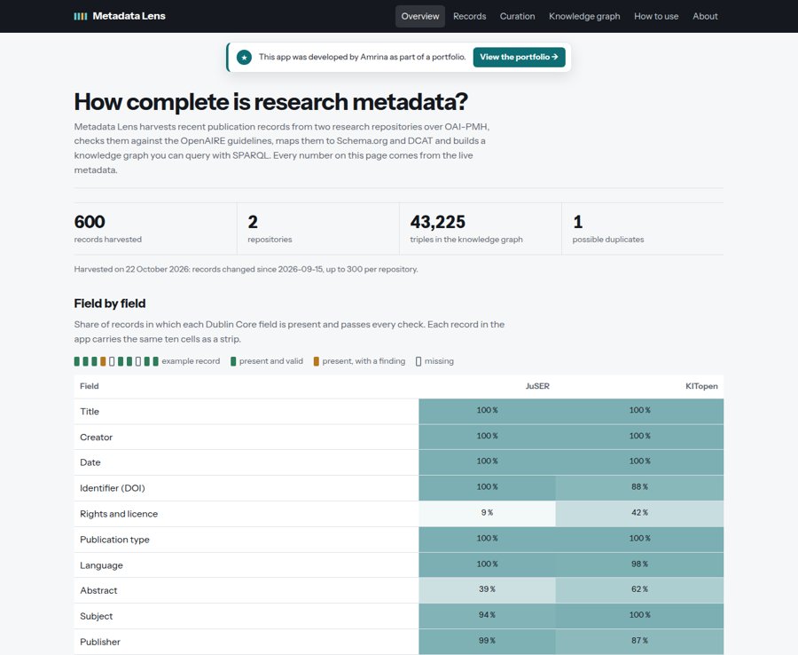The image size is (798, 655).
Task: Click the '43,225' triples figure
Action: [x=438, y=222]
